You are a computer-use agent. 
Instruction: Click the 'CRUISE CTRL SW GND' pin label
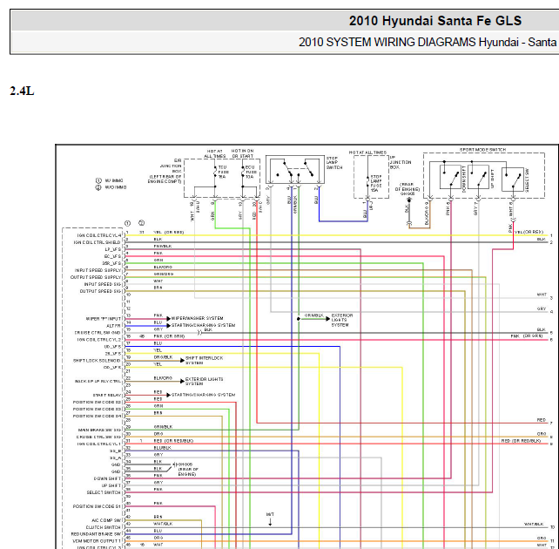pyautogui.click(x=98, y=333)
